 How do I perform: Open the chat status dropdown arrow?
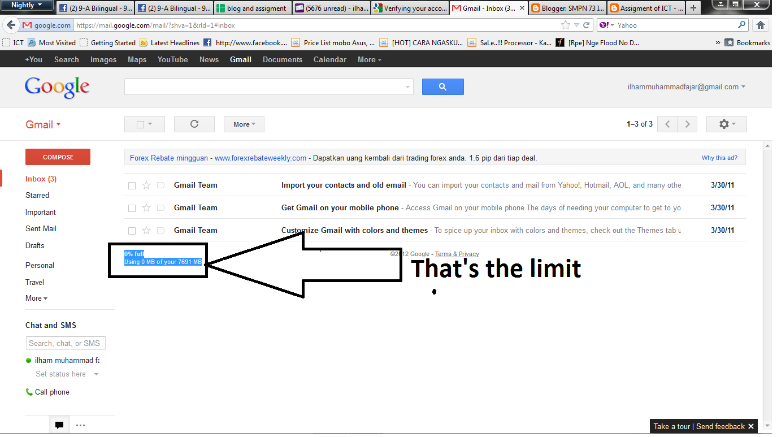point(96,374)
